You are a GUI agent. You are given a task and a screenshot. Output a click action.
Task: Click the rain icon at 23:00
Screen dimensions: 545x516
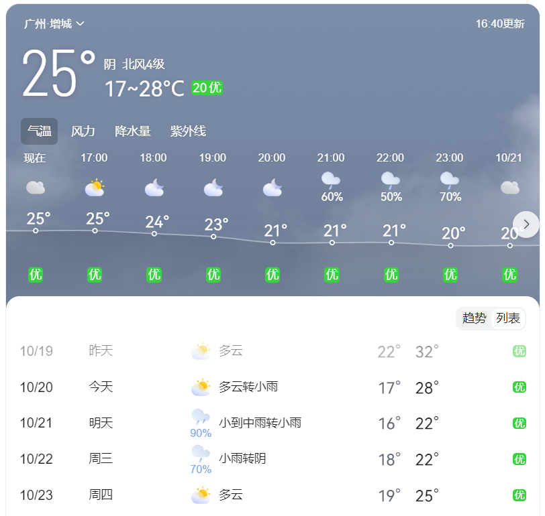(450, 180)
